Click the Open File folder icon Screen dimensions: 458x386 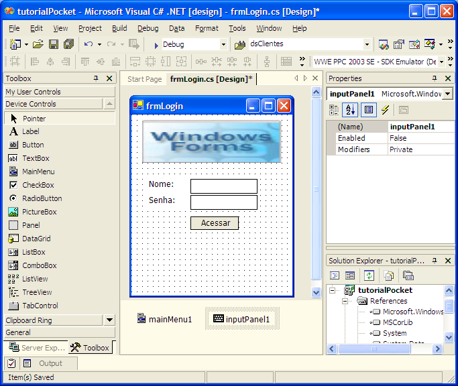(38, 44)
